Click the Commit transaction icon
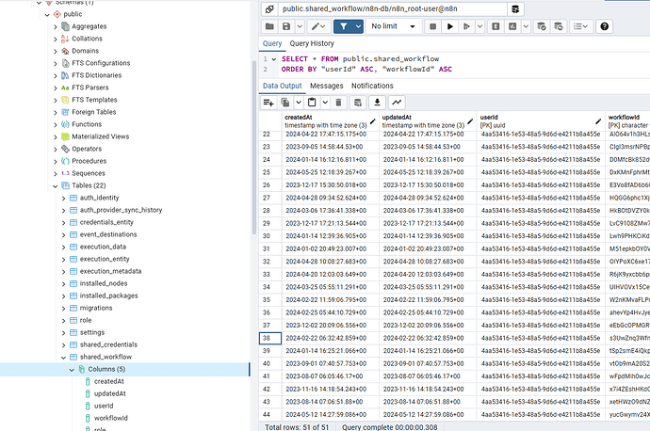The image size is (650, 431). pos(542,26)
